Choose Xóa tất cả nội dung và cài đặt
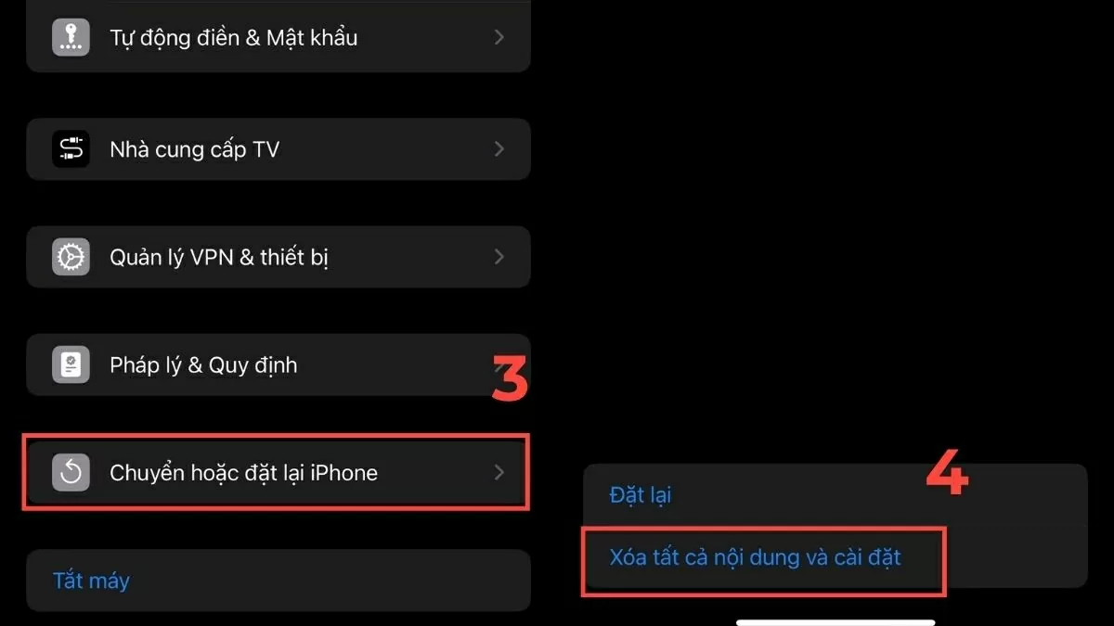Viewport: 1114px width, 626px height. click(756, 558)
